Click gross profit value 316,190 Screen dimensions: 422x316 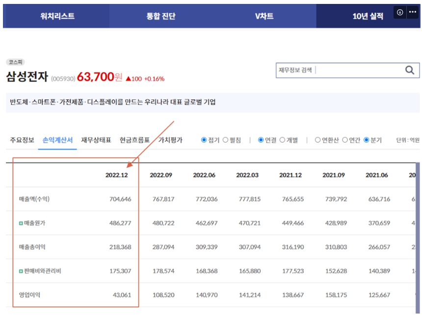[x=293, y=247]
